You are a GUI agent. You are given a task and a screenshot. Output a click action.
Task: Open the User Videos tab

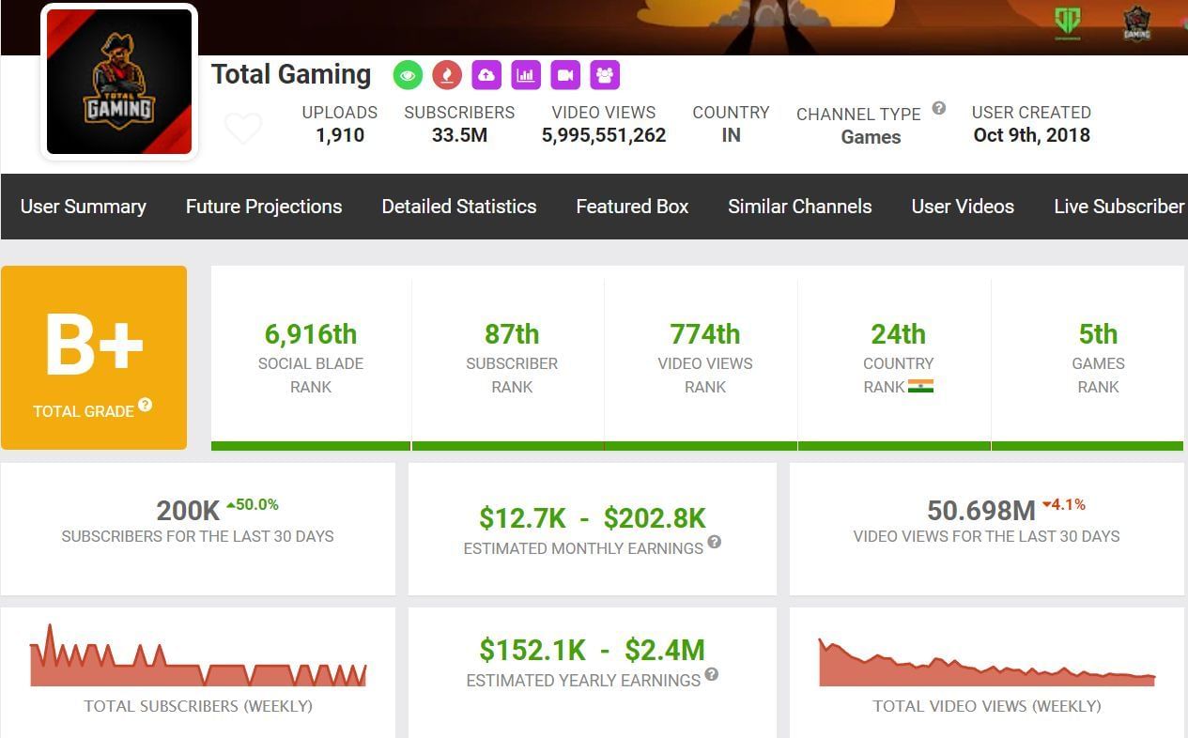(x=963, y=207)
